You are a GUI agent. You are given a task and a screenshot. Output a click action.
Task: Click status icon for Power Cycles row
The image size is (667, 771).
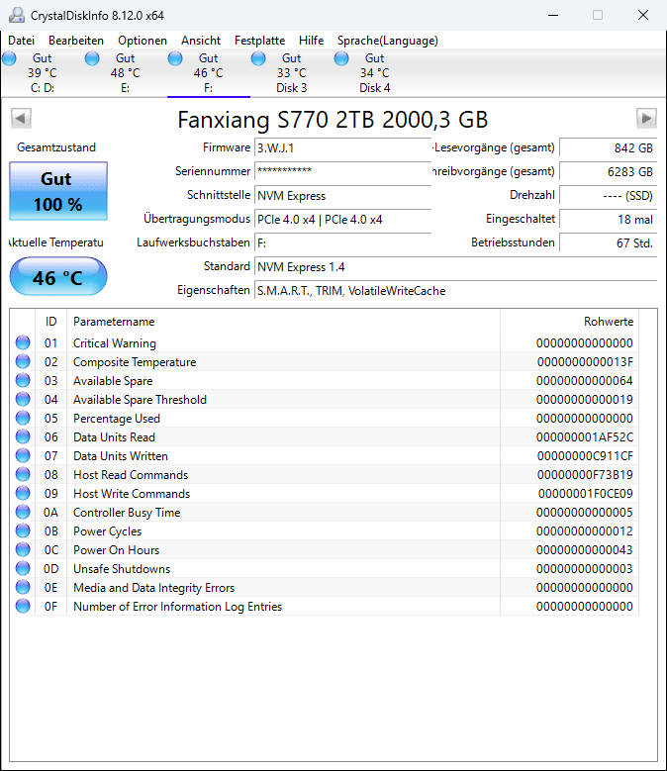[23, 530]
